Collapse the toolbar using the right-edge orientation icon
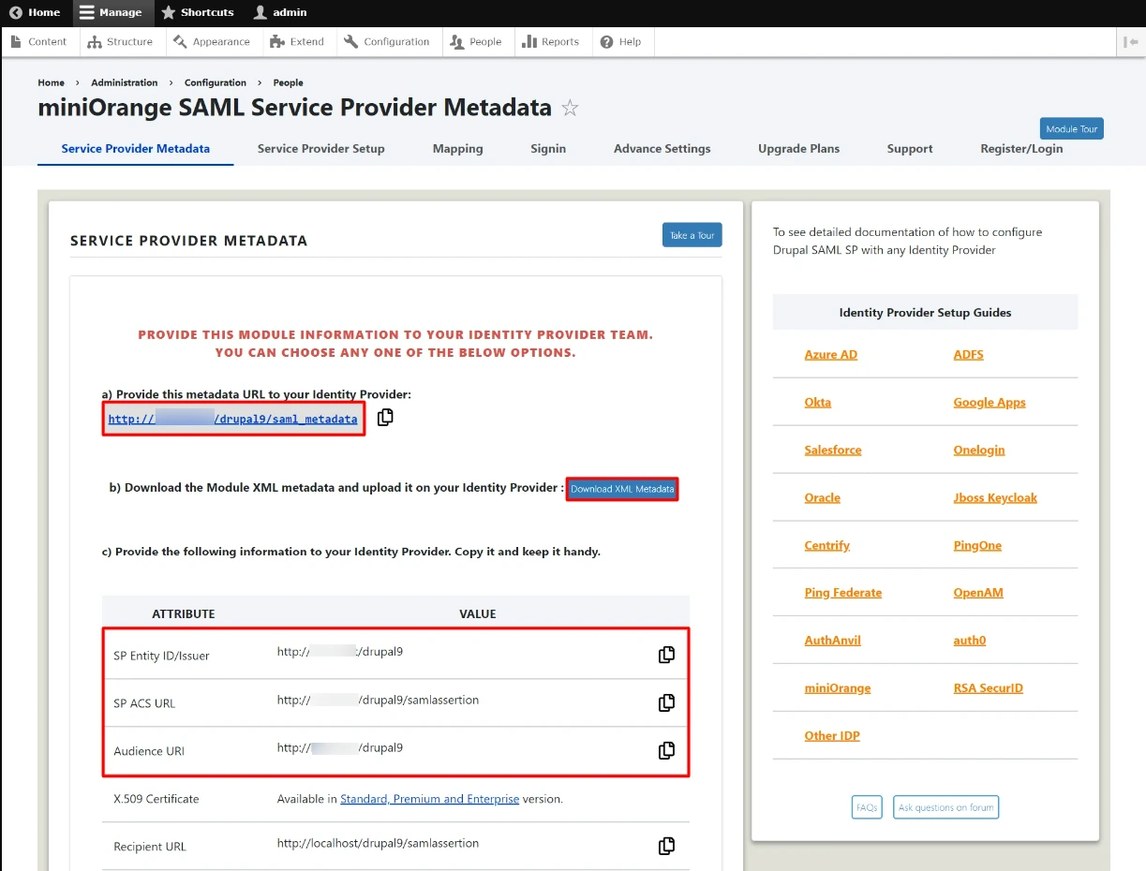 (x=1130, y=42)
